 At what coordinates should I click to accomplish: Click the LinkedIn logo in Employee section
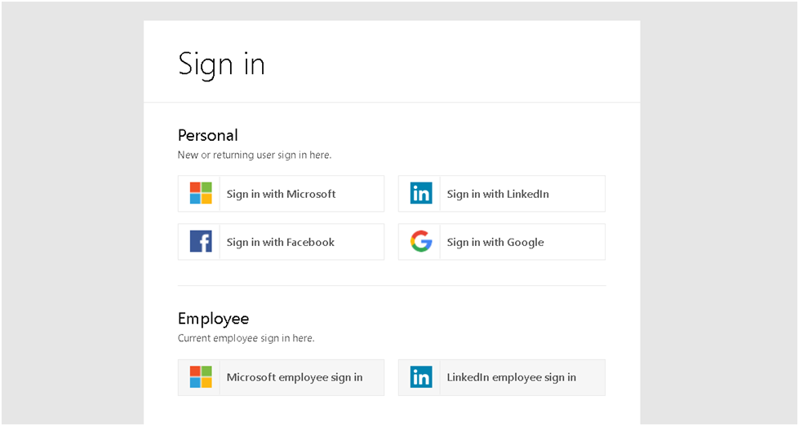click(421, 377)
